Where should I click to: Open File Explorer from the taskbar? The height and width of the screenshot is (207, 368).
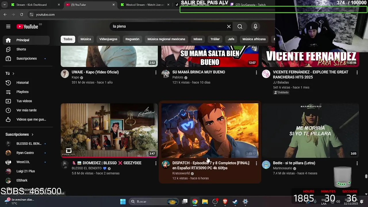point(205,202)
